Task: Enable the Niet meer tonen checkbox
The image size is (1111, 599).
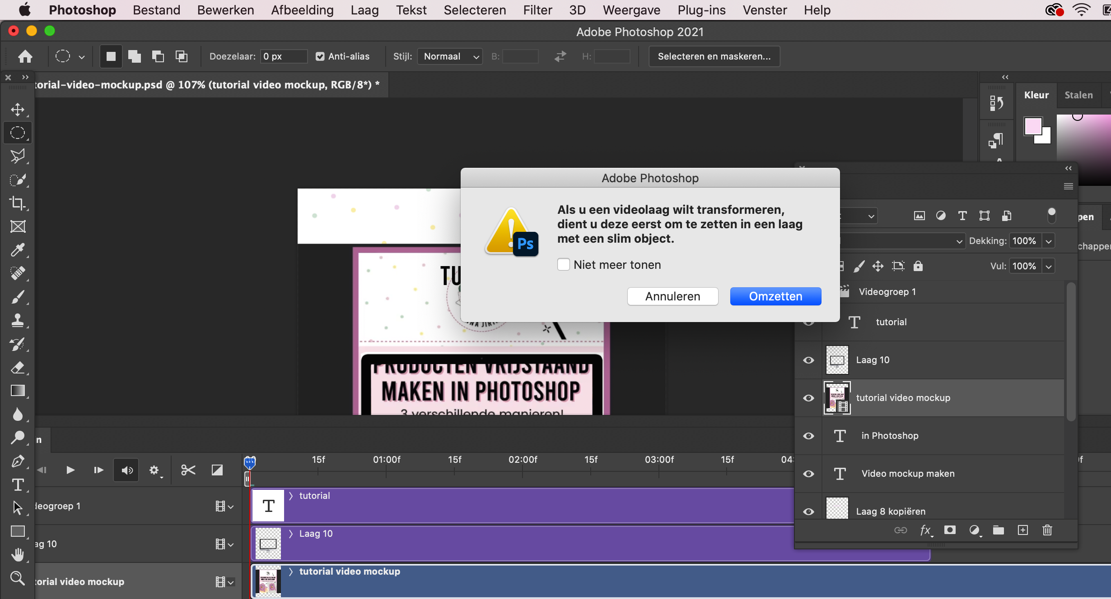Action: pyautogui.click(x=563, y=265)
